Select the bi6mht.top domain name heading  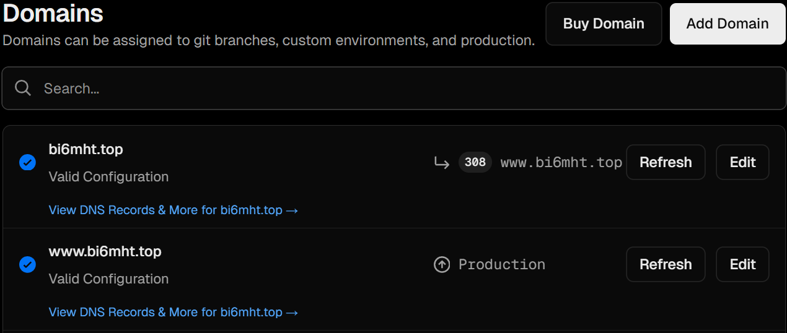coord(86,149)
